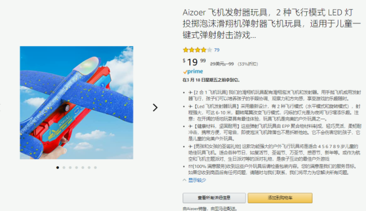Select the last carousel dot indicator
The image size is (366, 211).
tap(95, 167)
